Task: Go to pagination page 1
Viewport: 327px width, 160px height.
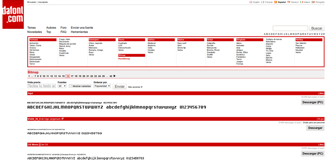Action: click(29, 76)
